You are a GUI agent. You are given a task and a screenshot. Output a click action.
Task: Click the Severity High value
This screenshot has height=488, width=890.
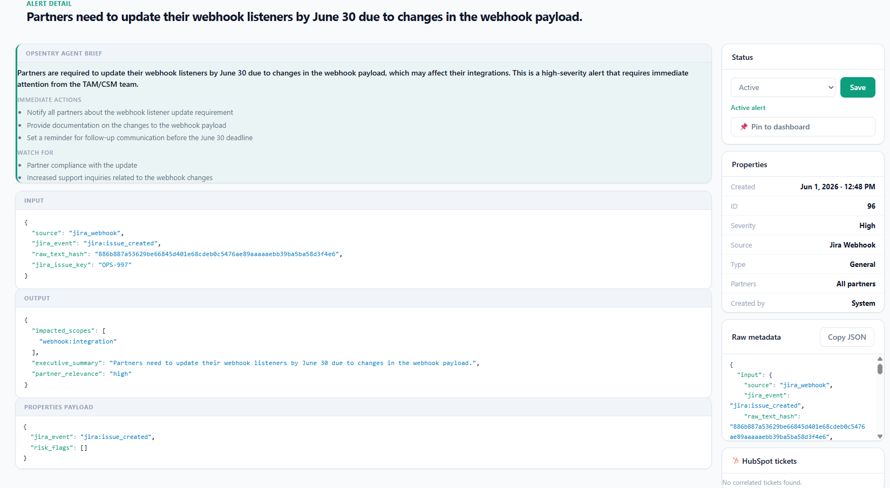[x=867, y=225]
